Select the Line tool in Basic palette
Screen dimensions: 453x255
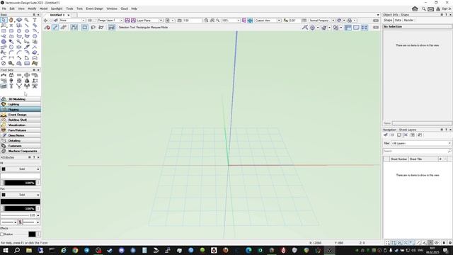click(27, 25)
